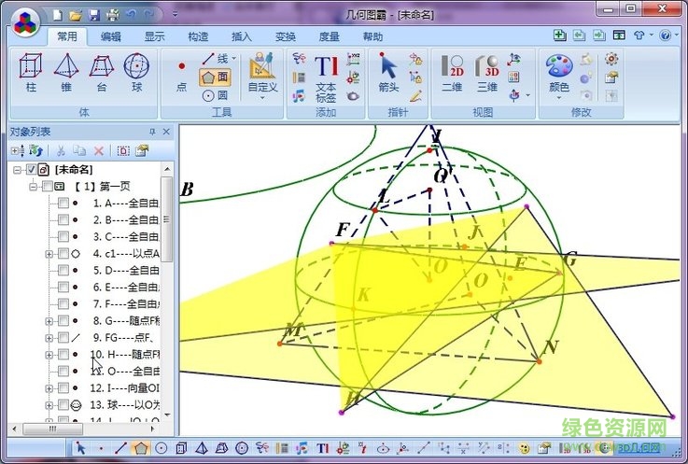Select the 柱 (prism) solid tool
Screen dimensions: 688x464
click(30, 72)
